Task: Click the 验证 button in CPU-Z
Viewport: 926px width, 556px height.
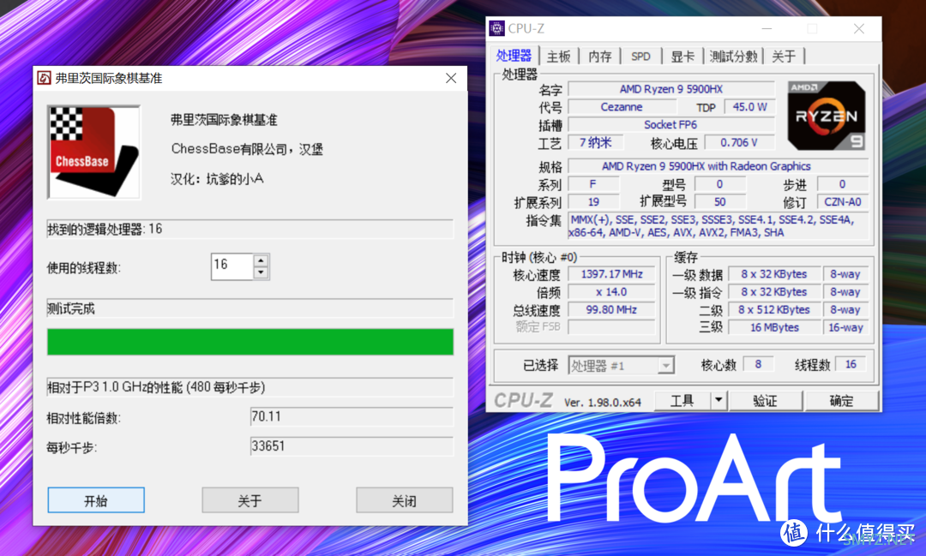Action: [x=766, y=401]
